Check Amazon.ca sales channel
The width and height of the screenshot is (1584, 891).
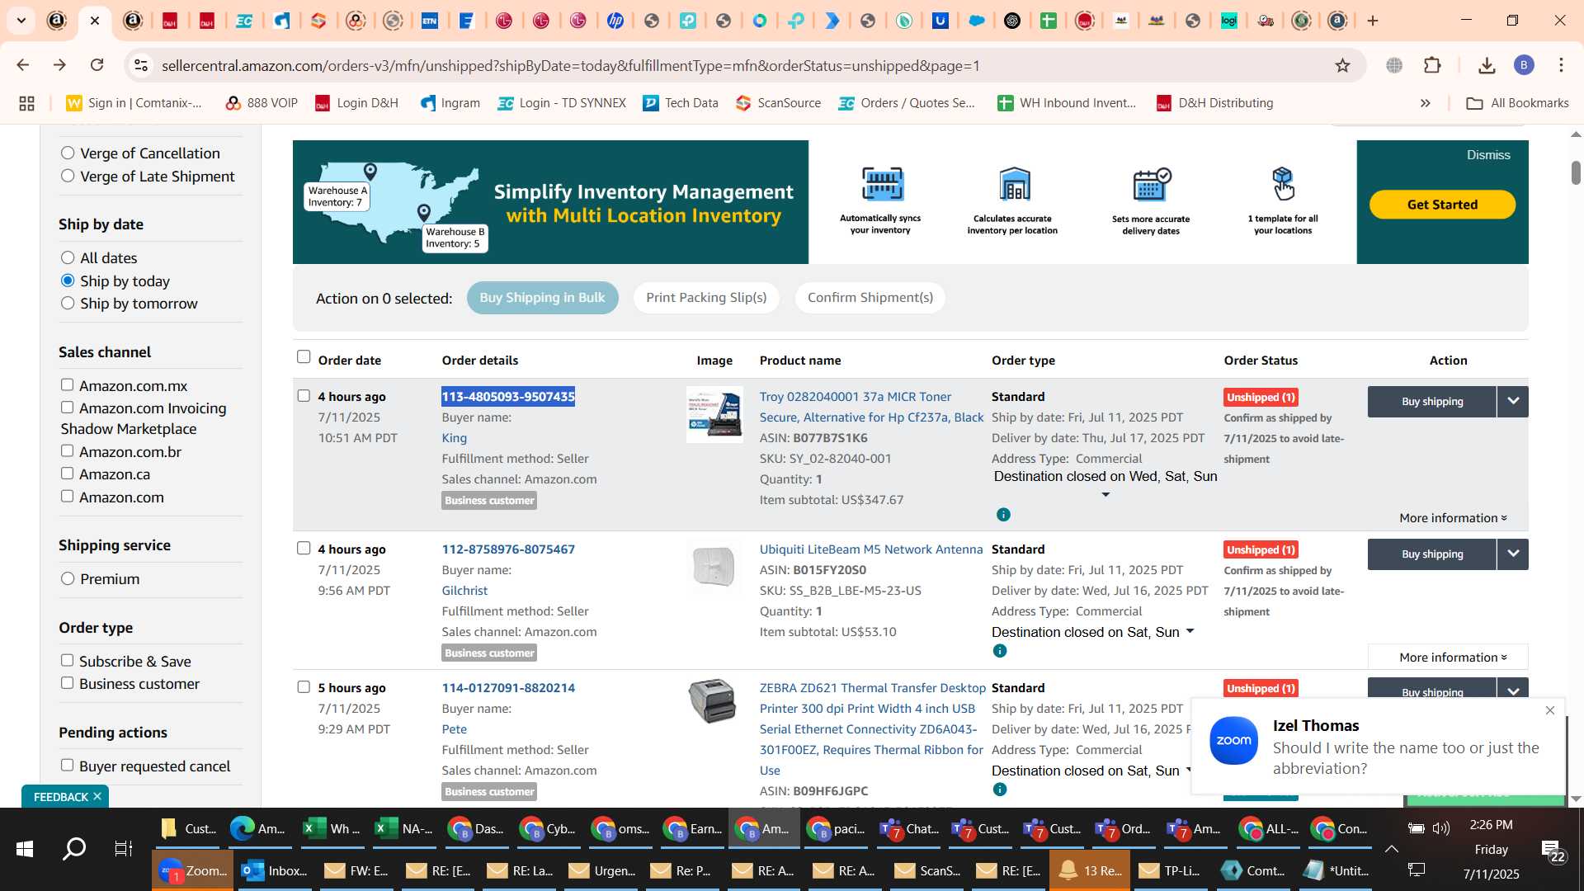[x=67, y=473]
